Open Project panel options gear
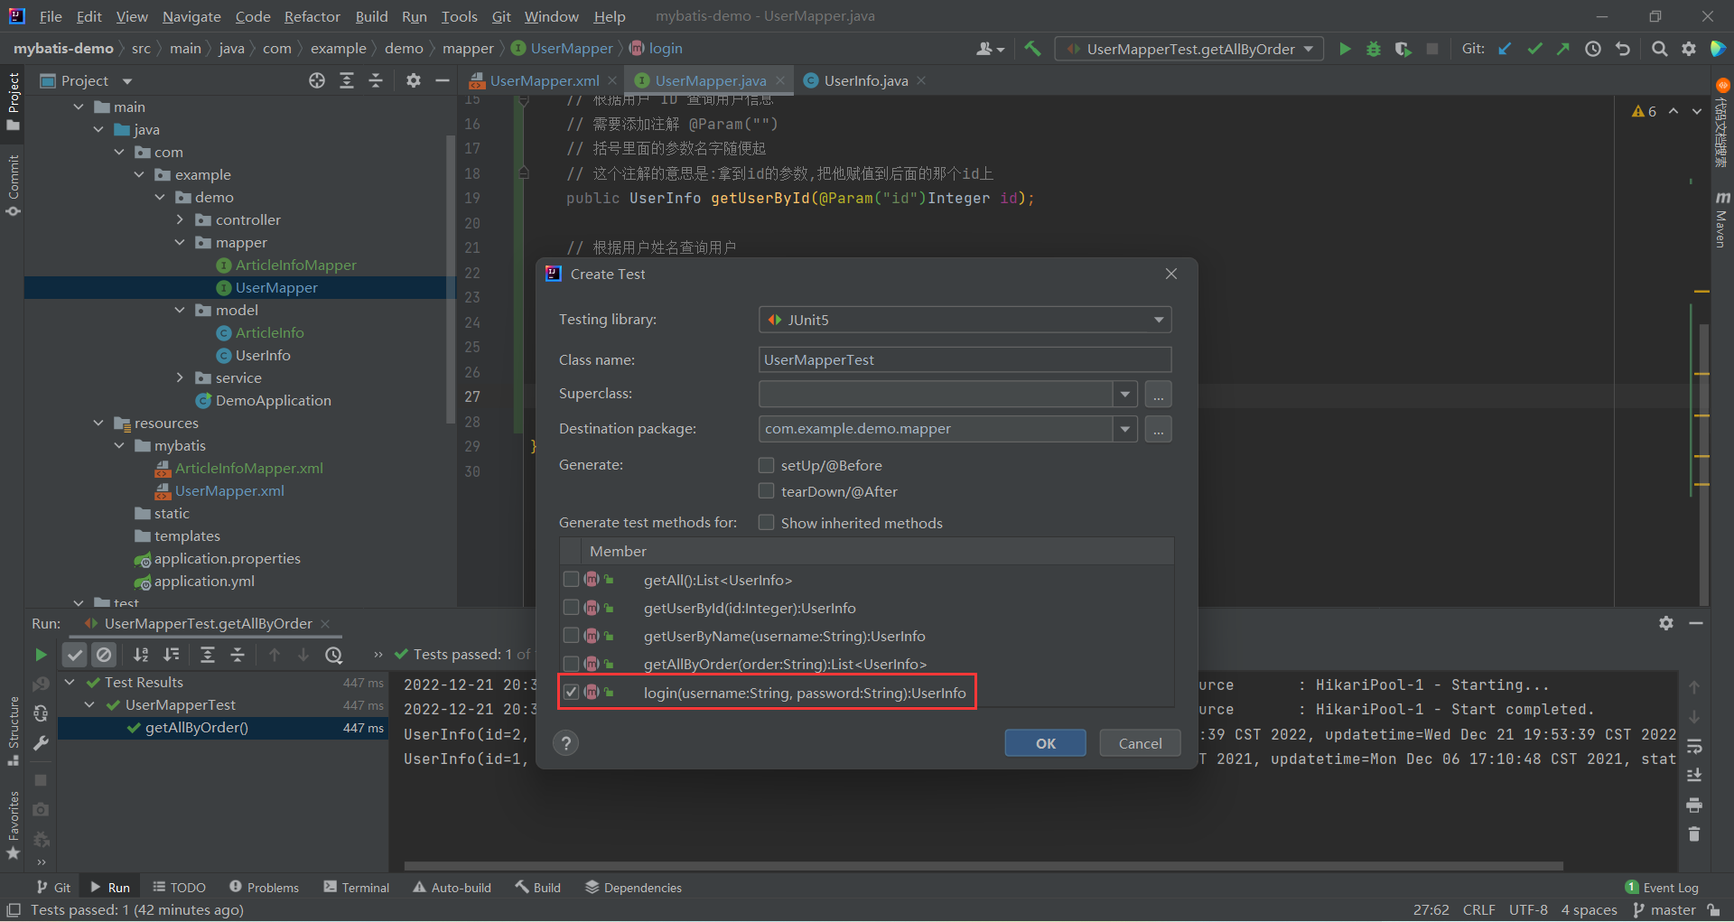This screenshot has height=922, width=1734. tap(414, 80)
